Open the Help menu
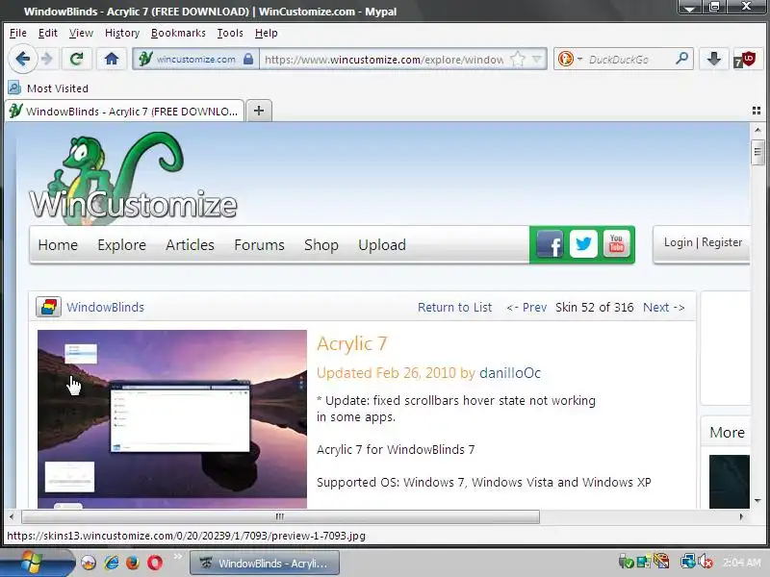Image resolution: width=770 pixels, height=577 pixels. (267, 33)
